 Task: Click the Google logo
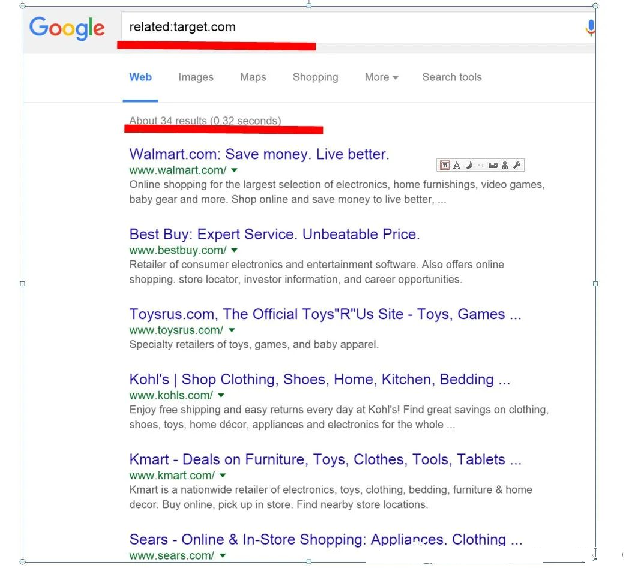pos(67,28)
